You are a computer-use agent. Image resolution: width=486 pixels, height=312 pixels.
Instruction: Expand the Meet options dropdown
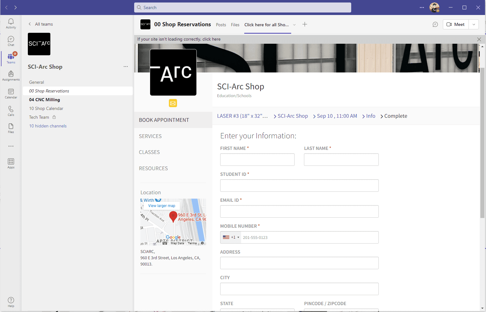click(x=474, y=24)
